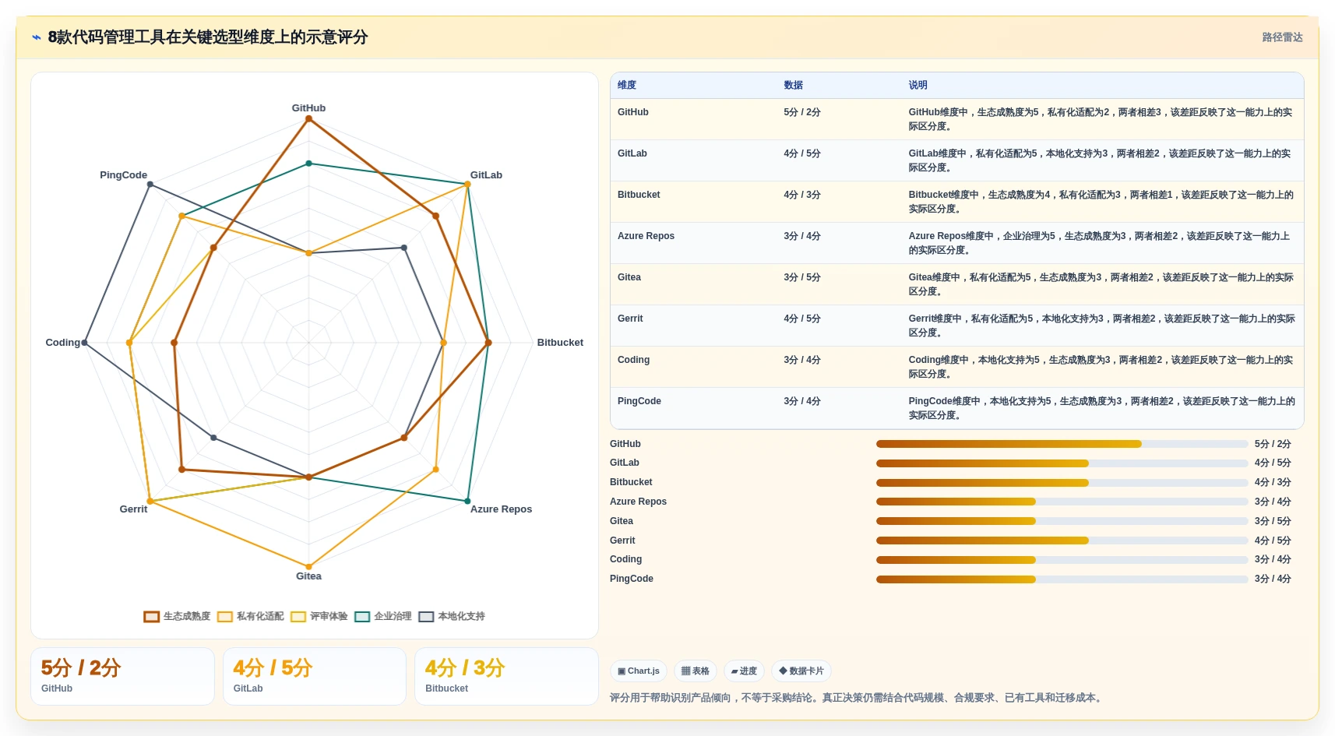Click the Bitbucket axis label on radar

(x=560, y=343)
